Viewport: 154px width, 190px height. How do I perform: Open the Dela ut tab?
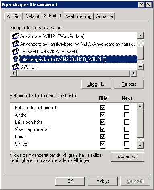[32, 16]
